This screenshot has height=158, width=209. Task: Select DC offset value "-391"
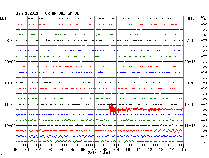pos(204,131)
